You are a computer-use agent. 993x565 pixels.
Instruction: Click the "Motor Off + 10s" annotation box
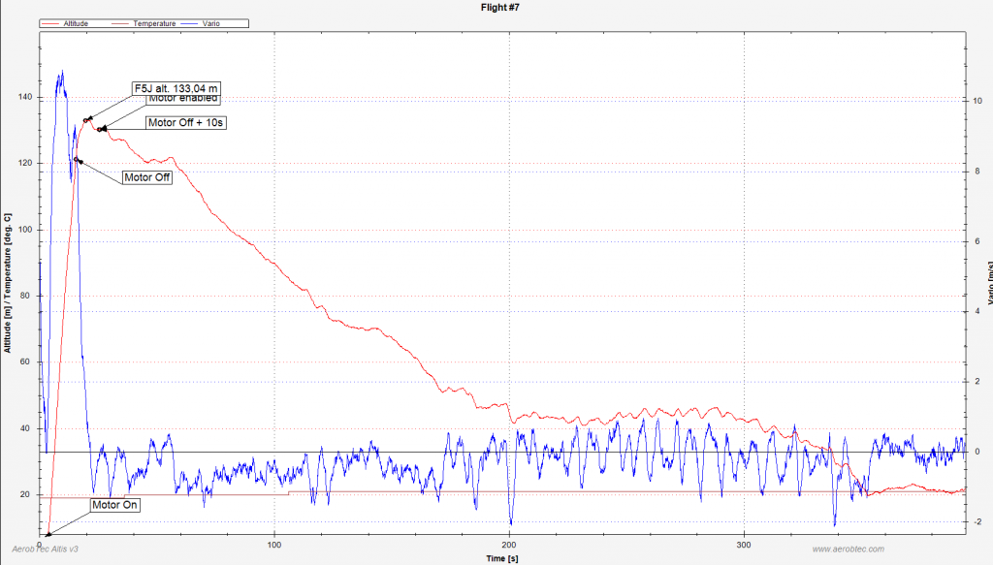186,123
